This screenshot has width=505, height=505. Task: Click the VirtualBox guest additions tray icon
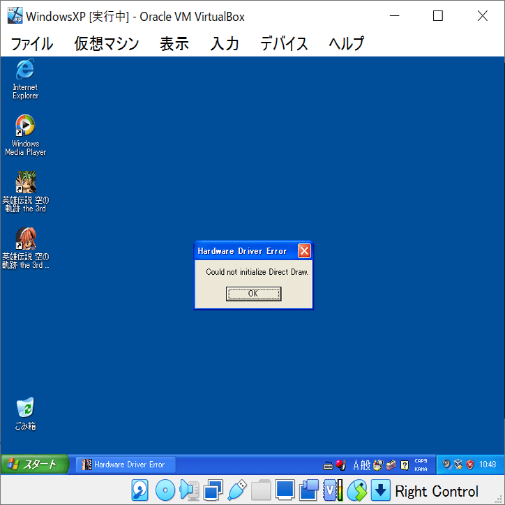[458, 464]
